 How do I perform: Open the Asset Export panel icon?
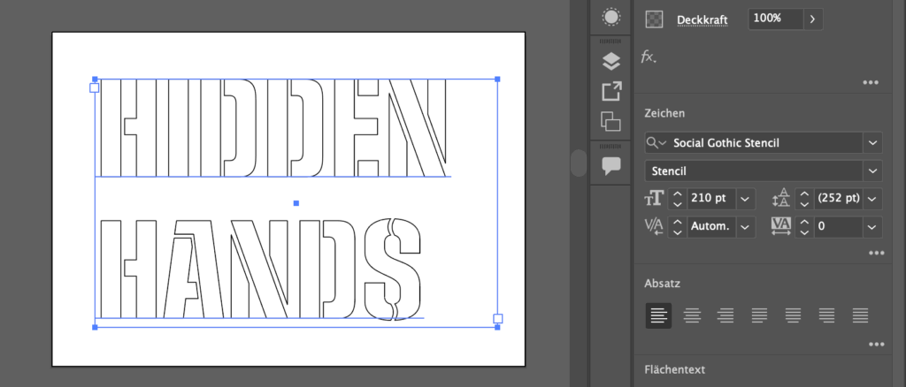point(610,91)
